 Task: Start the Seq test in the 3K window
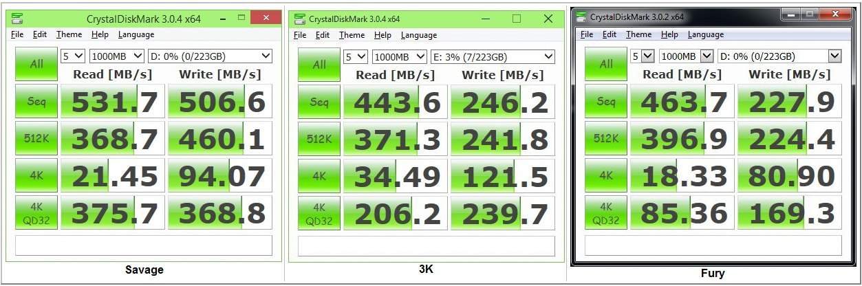(319, 102)
